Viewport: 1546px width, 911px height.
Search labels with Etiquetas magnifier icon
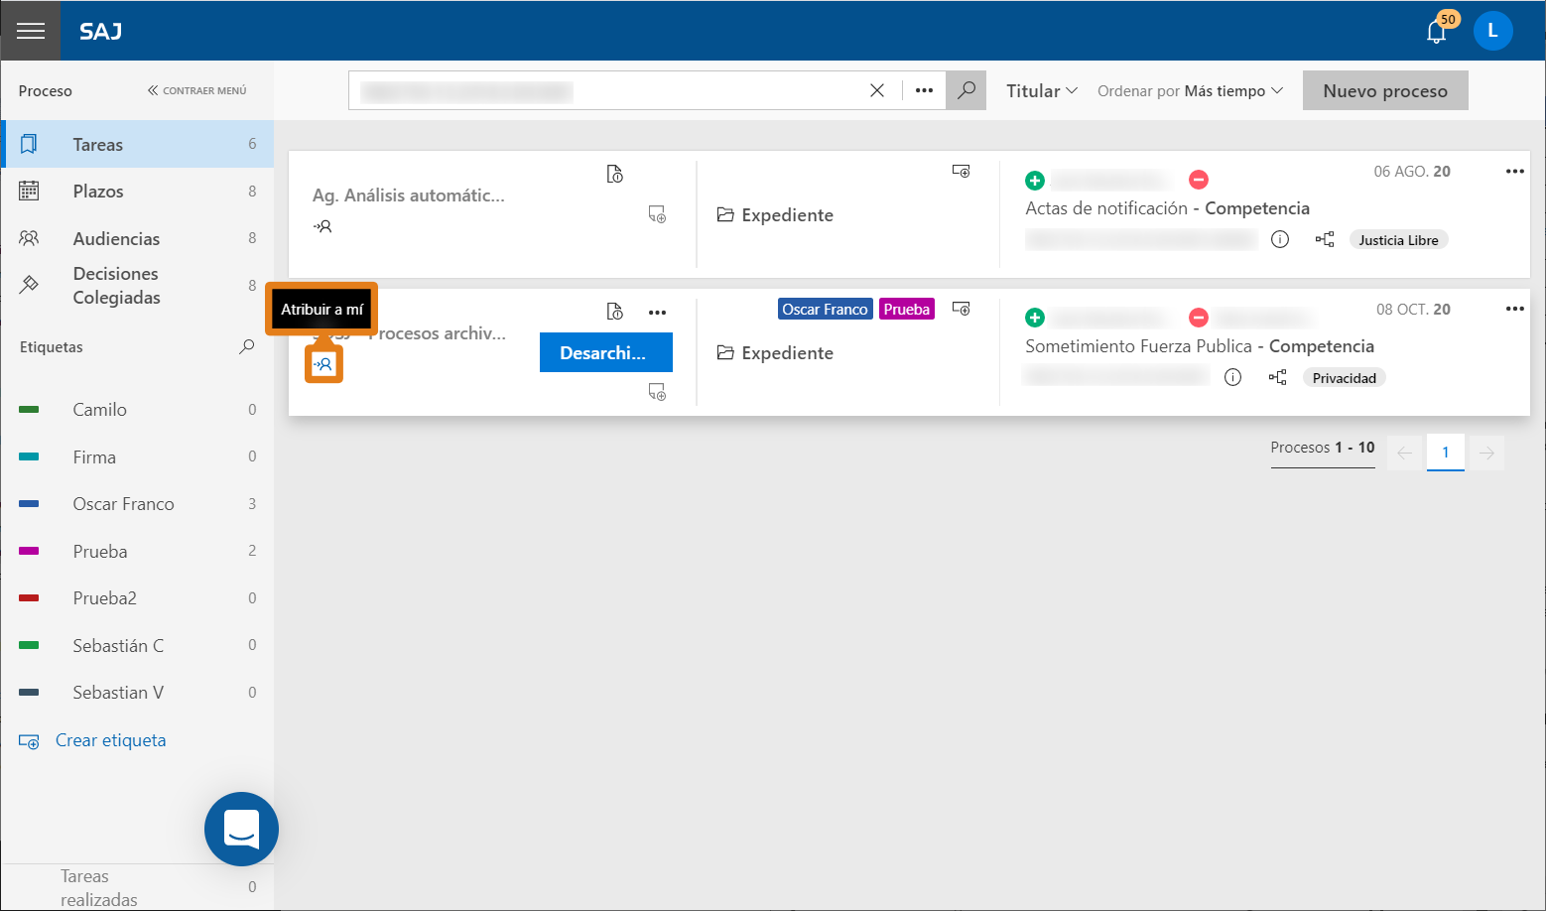(x=247, y=346)
